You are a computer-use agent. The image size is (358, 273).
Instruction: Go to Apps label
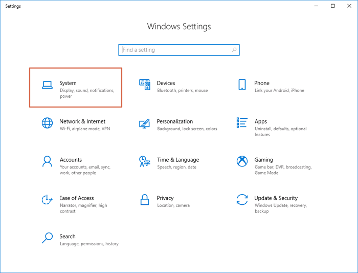tap(261, 121)
